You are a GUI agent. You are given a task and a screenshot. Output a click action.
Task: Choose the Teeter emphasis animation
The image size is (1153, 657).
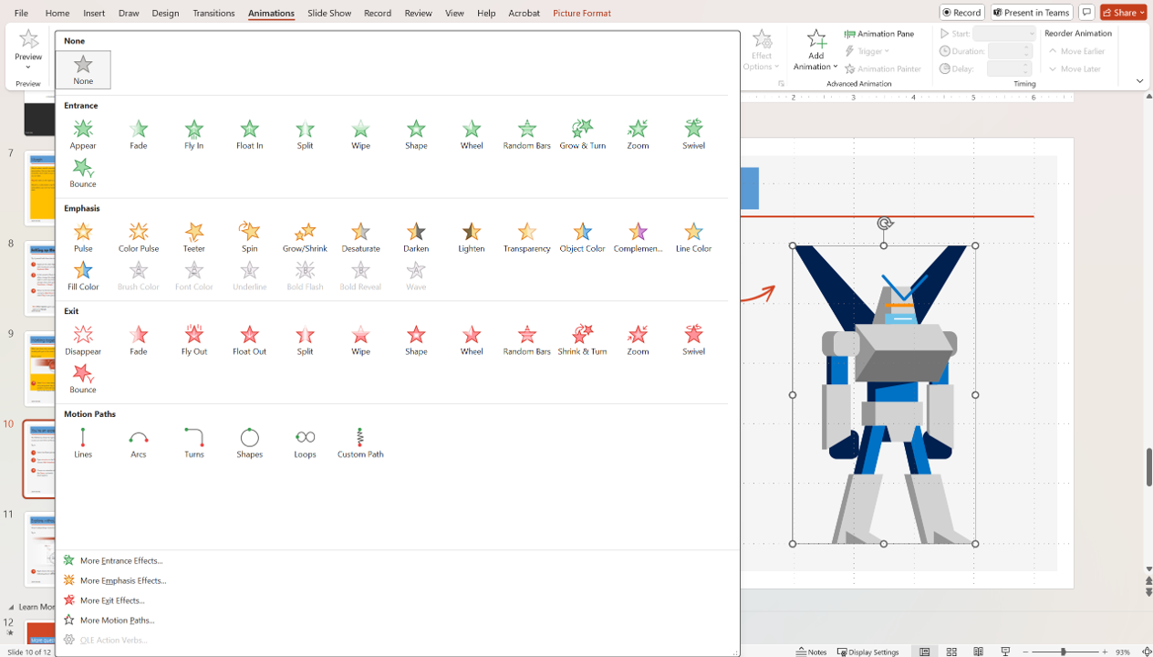tap(193, 235)
